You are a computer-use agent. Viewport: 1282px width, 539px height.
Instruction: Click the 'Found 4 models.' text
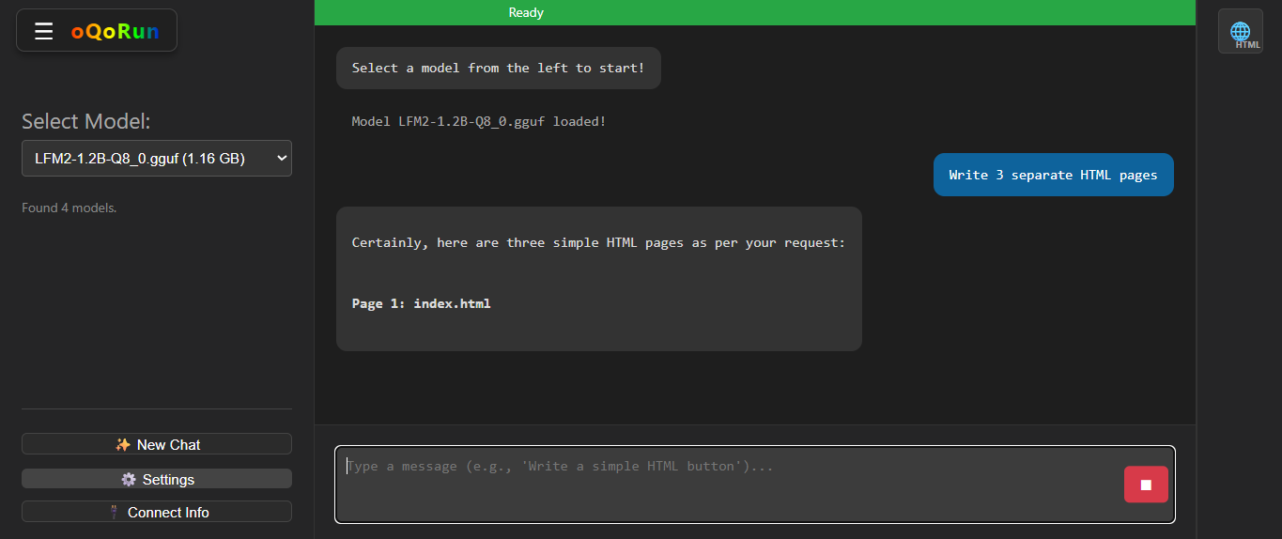(70, 208)
